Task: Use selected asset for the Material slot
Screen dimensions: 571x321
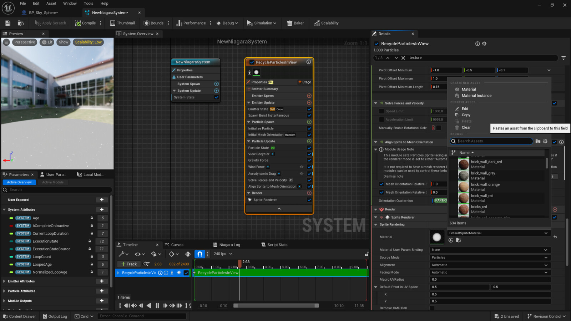Action: click(x=451, y=240)
